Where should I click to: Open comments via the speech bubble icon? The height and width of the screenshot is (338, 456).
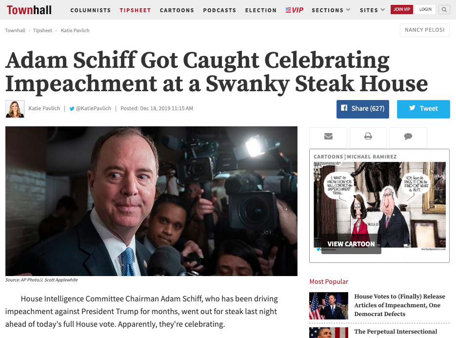(408, 137)
